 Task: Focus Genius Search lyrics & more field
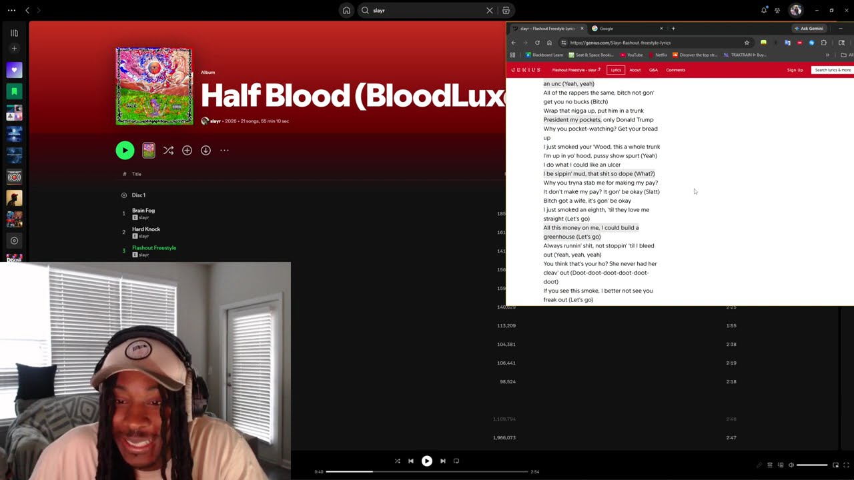[833, 70]
